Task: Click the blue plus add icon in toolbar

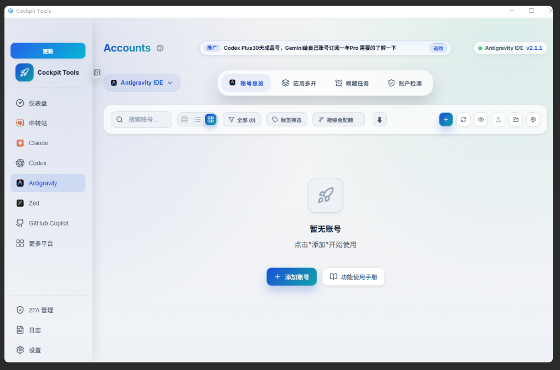Action: pyautogui.click(x=446, y=120)
